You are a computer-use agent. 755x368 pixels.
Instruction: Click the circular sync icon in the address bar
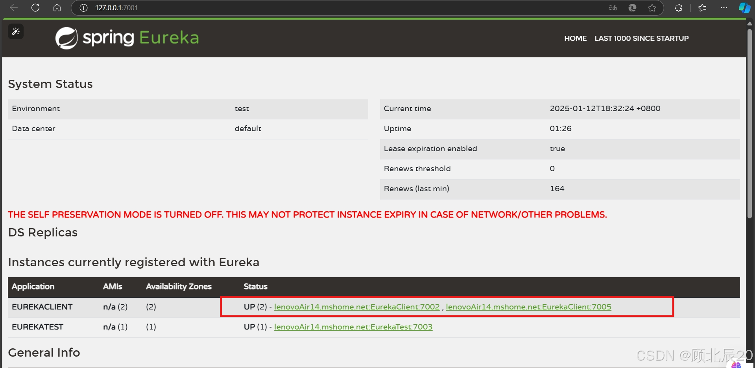(632, 8)
